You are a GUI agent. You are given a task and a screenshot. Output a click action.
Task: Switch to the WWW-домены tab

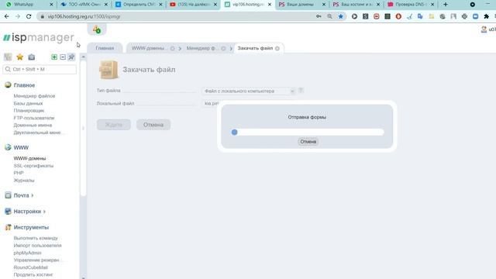click(148, 48)
